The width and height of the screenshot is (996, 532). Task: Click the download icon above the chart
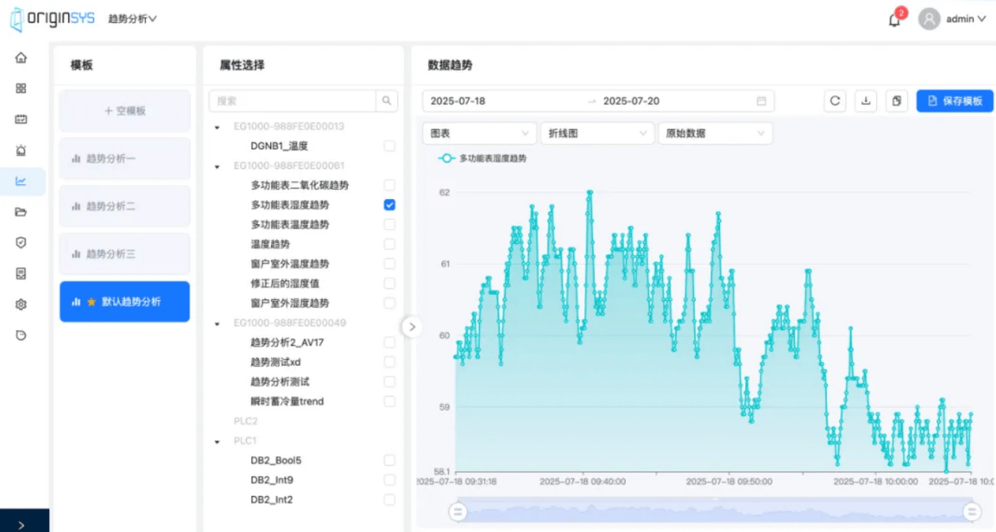866,101
